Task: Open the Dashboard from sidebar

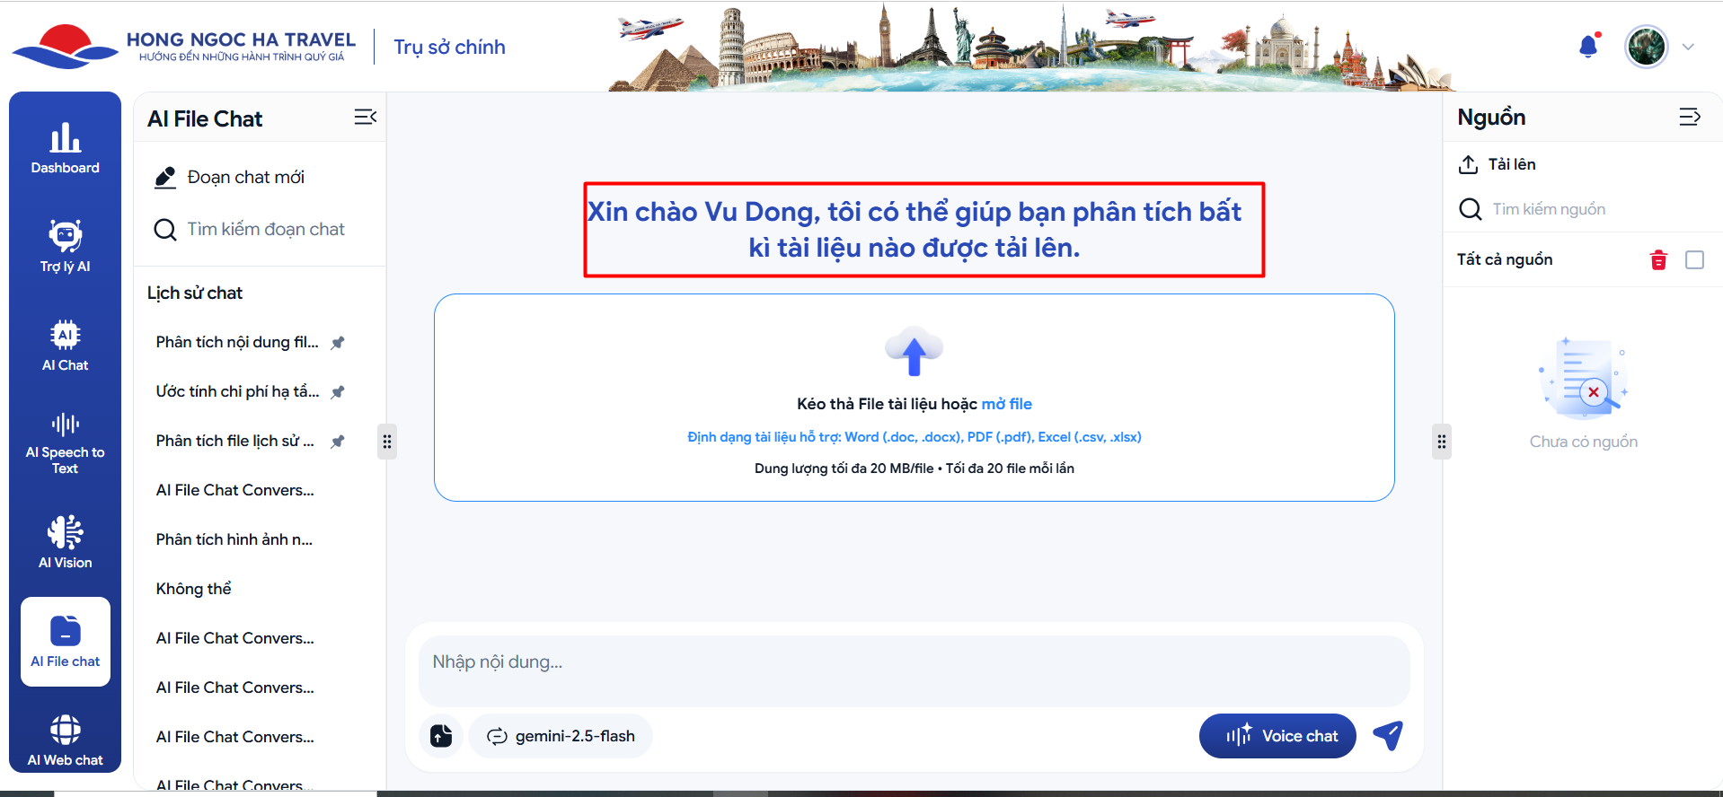Action: pyautogui.click(x=65, y=148)
